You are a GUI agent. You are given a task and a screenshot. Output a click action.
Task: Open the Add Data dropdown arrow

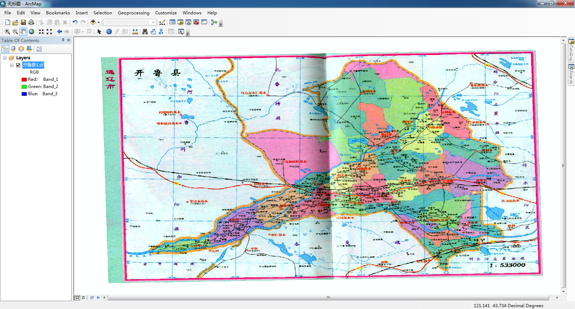click(x=98, y=22)
